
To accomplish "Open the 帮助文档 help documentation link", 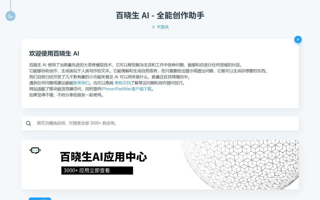I will [x=123, y=83].
